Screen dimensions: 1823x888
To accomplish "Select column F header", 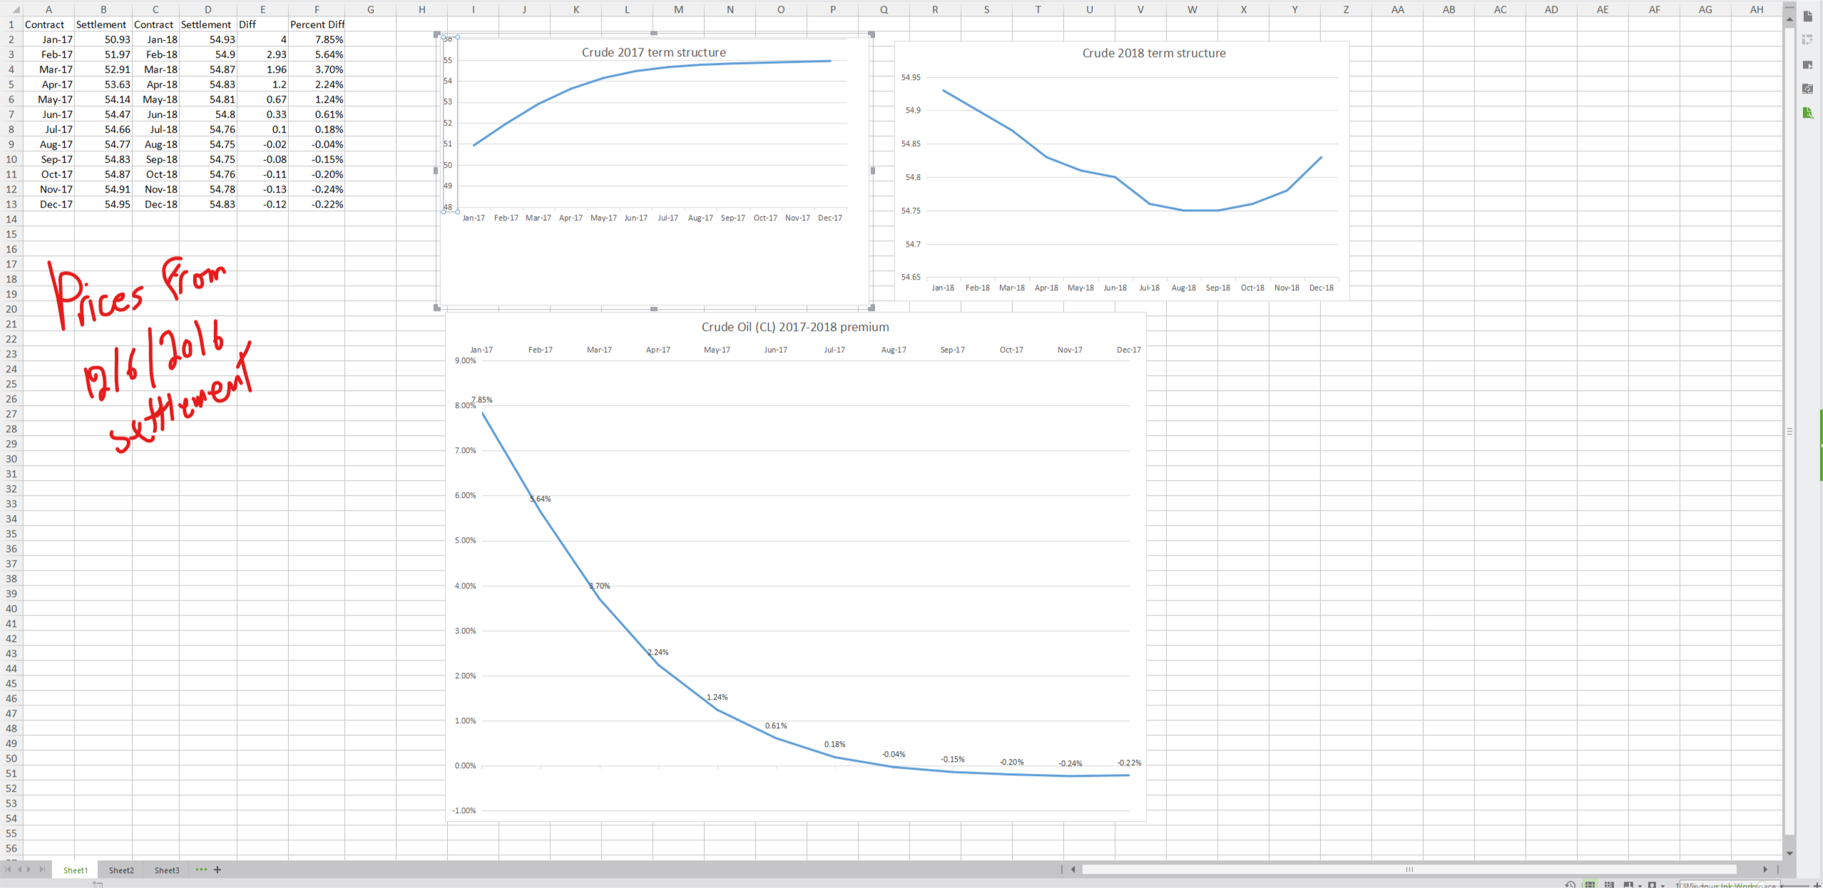I will pos(317,9).
